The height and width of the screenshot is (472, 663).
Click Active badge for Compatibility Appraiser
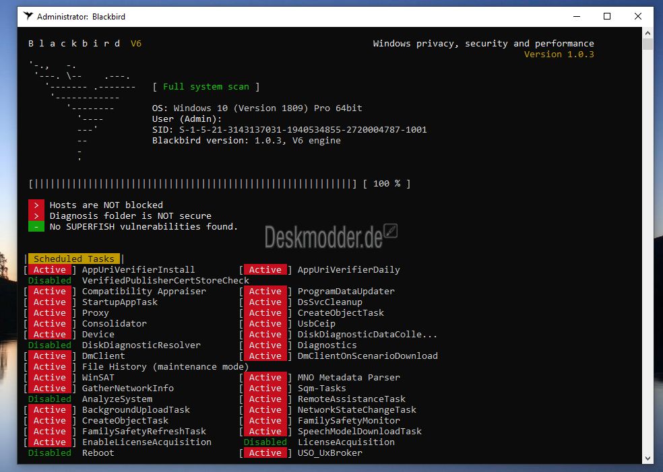(50, 291)
